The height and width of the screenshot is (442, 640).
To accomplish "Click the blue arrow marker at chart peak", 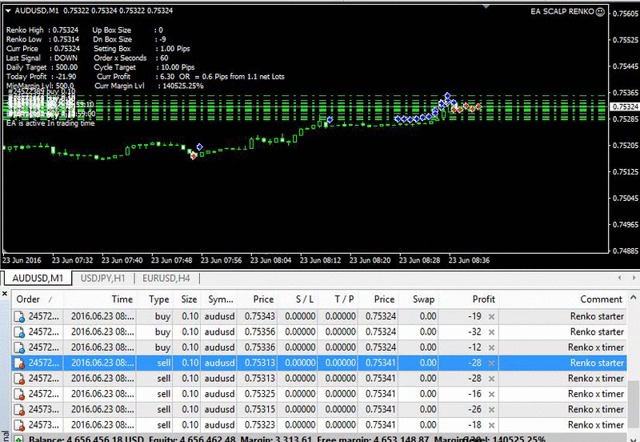I will pyautogui.click(x=447, y=95).
